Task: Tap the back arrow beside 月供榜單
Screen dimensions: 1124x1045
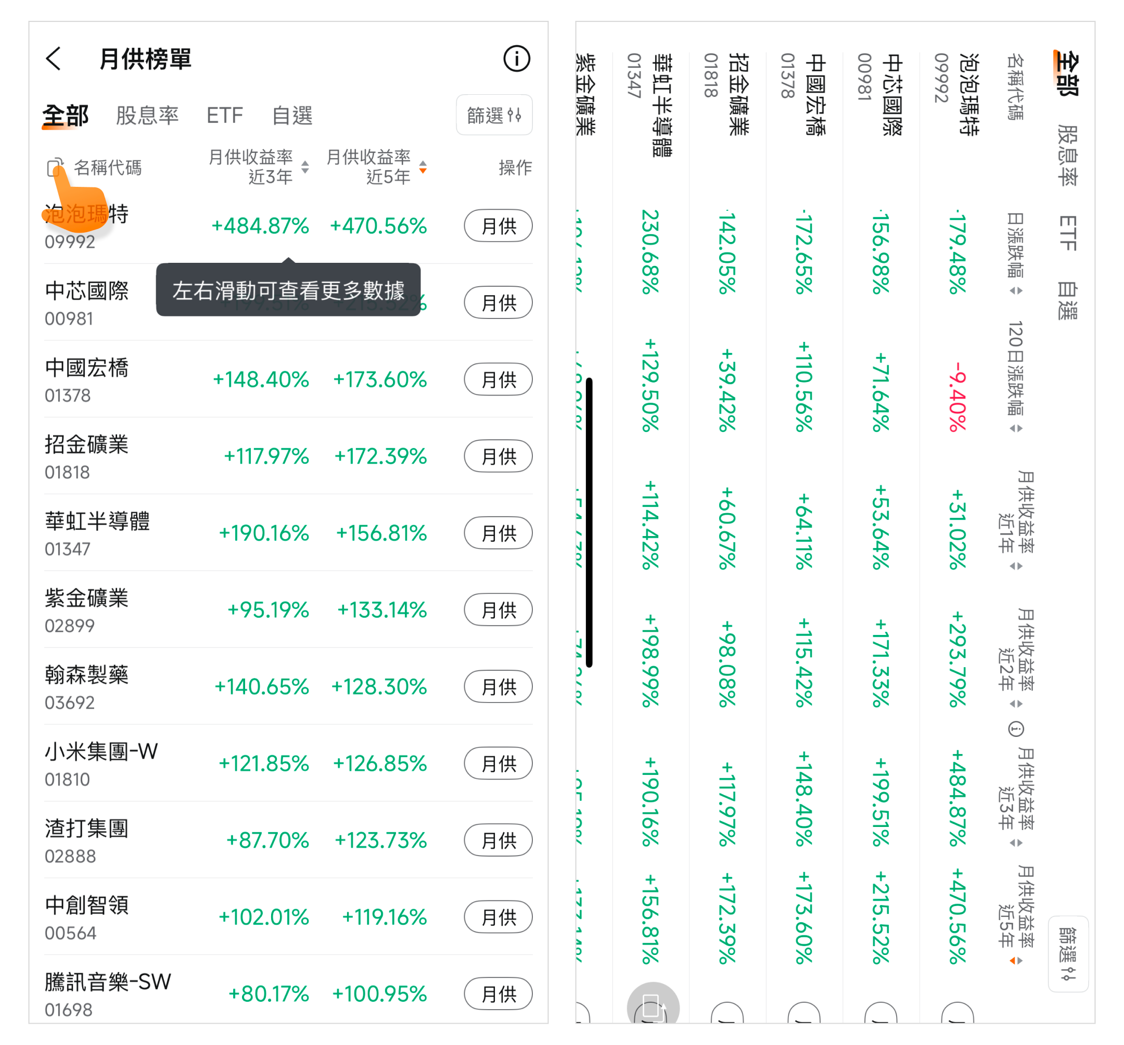Action: click(x=54, y=59)
